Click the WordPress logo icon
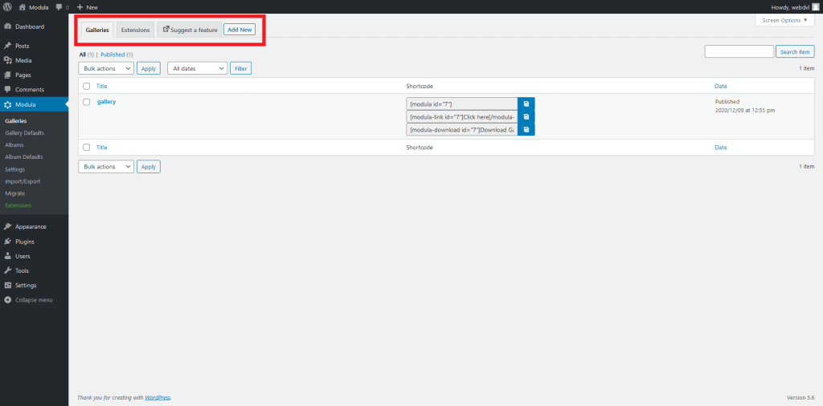 [x=8, y=7]
